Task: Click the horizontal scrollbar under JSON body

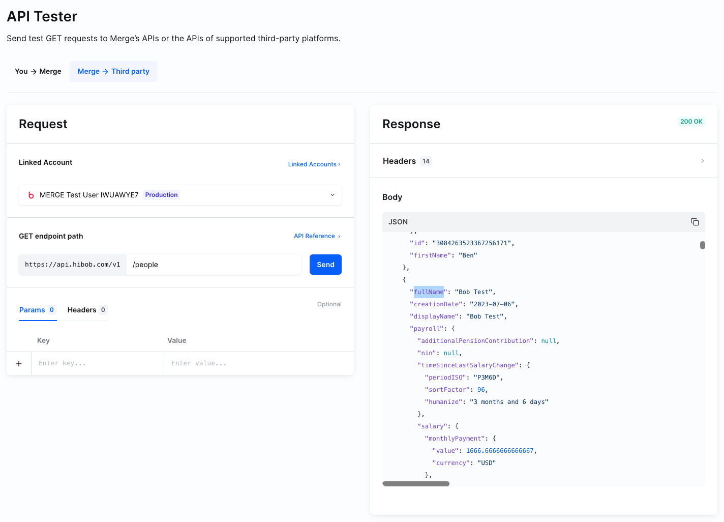Action: point(415,484)
